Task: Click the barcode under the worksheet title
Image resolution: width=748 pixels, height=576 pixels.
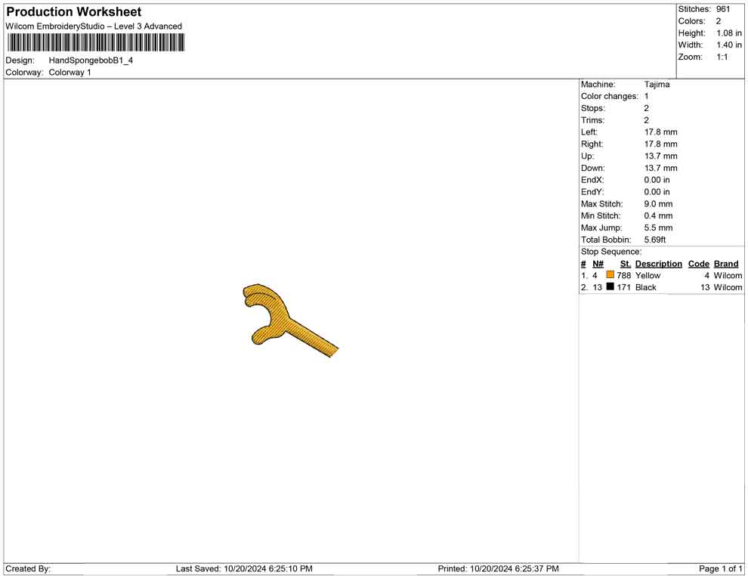Action: tap(96, 43)
